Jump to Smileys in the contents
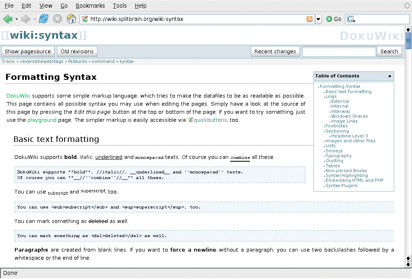412x279 pixels. [334, 151]
